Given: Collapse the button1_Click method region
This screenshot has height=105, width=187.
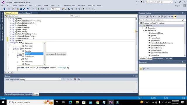Looking at the screenshot, I should (x=8, y=68).
